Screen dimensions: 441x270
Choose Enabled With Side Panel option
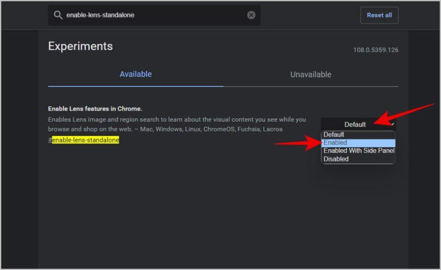click(358, 151)
